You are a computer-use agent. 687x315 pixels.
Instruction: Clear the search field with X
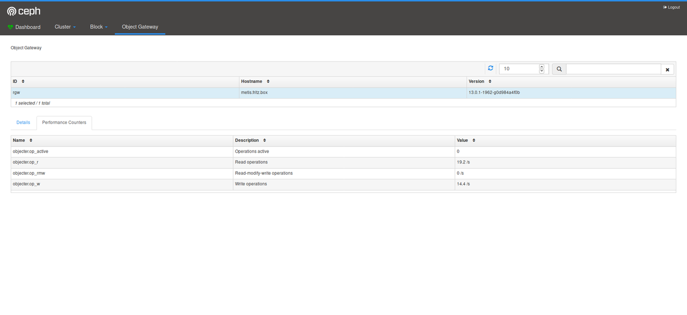click(x=667, y=69)
